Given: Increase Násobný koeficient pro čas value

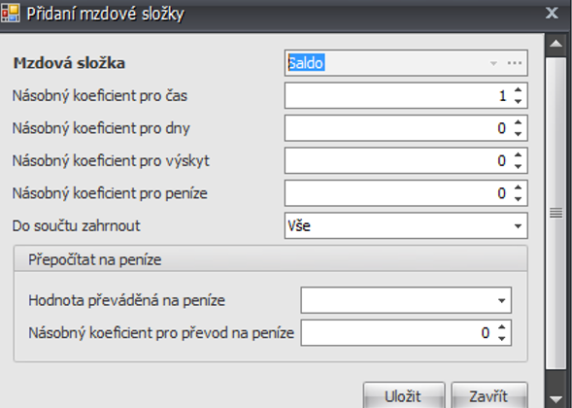Looking at the screenshot, I should 518,90.
